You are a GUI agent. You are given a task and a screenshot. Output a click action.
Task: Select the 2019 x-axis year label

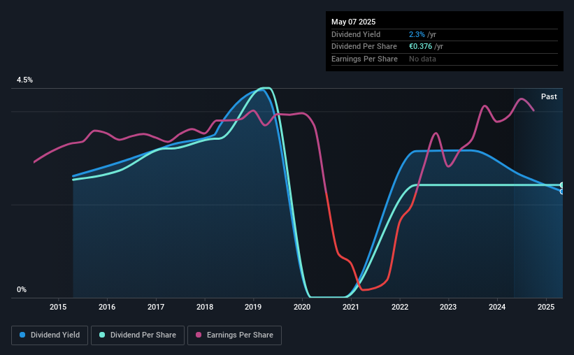[x=253, y=307]
